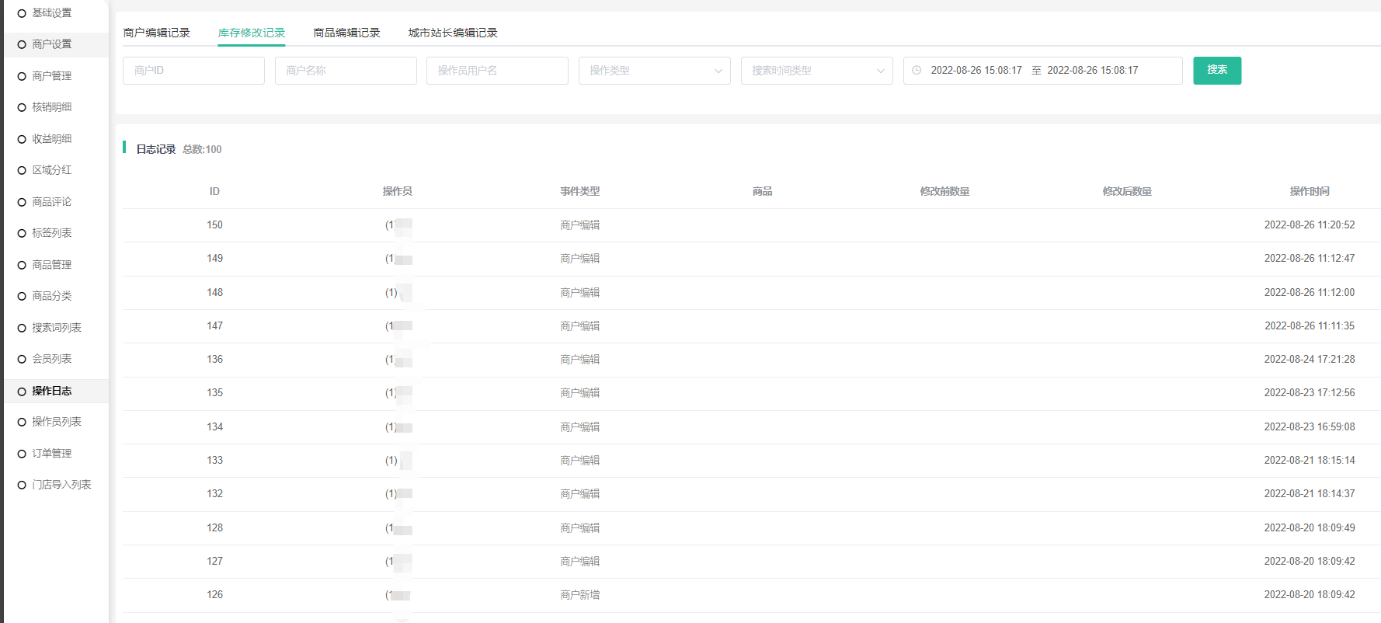Click the clock icon in date range field
This screenshot has height=623, width=1381.
point(917,71)
